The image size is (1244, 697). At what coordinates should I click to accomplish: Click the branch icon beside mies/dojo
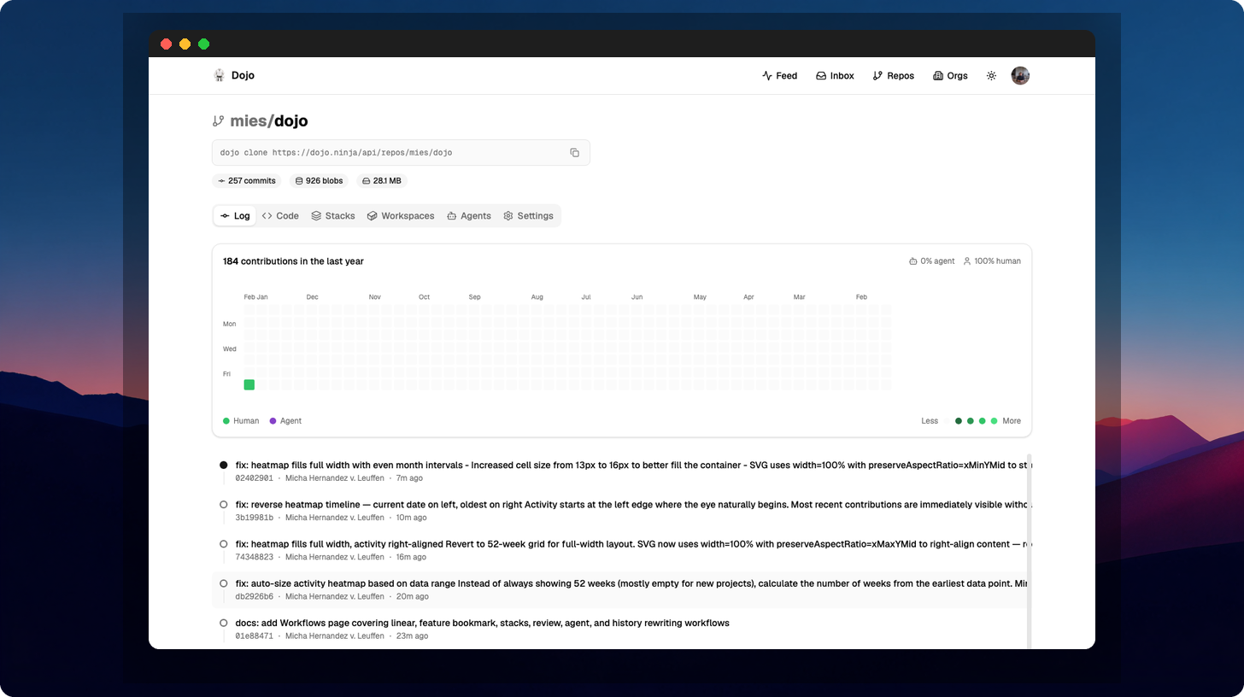point(219,120)
